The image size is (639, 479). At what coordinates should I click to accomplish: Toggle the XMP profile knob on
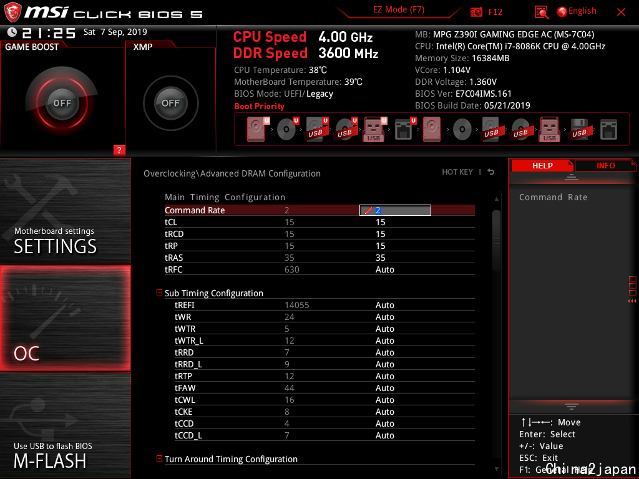(x=170, y=103)
